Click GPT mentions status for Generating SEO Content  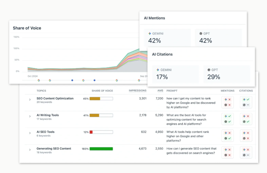click(228, 155)
